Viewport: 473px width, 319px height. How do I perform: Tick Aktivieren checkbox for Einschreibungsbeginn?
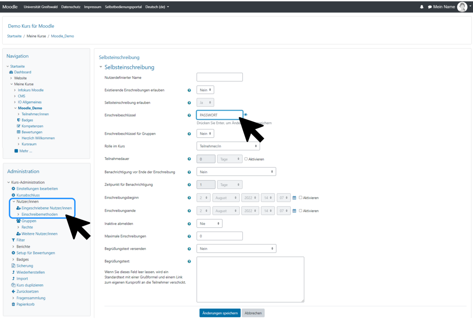(x=300, y=198)
